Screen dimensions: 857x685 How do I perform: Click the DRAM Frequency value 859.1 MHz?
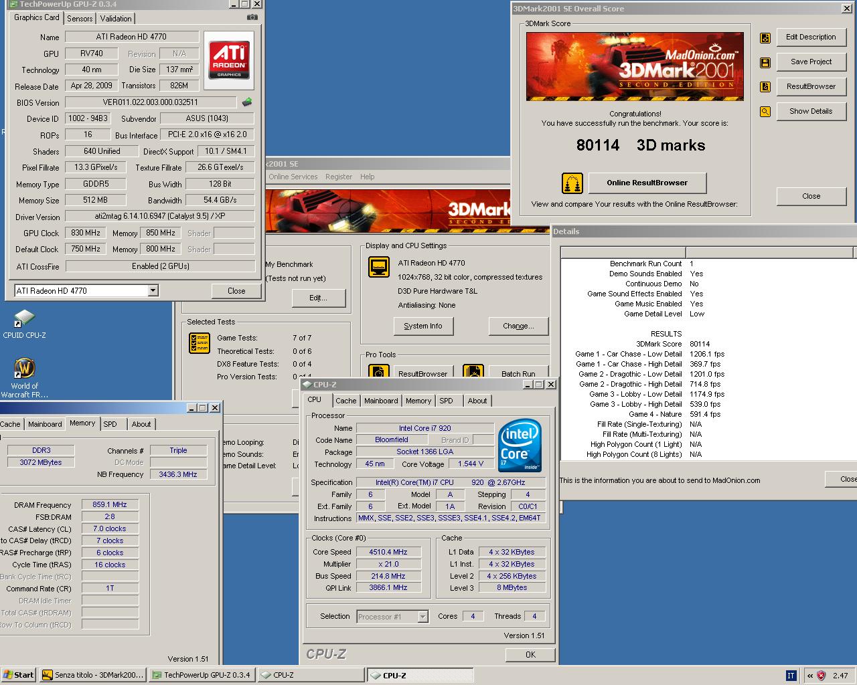110,504
